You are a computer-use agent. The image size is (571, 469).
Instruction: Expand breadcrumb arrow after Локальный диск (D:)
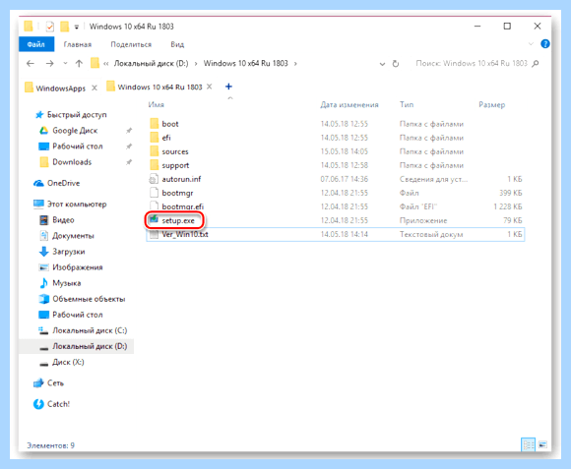pyautogui.click(x=196, y=64)
